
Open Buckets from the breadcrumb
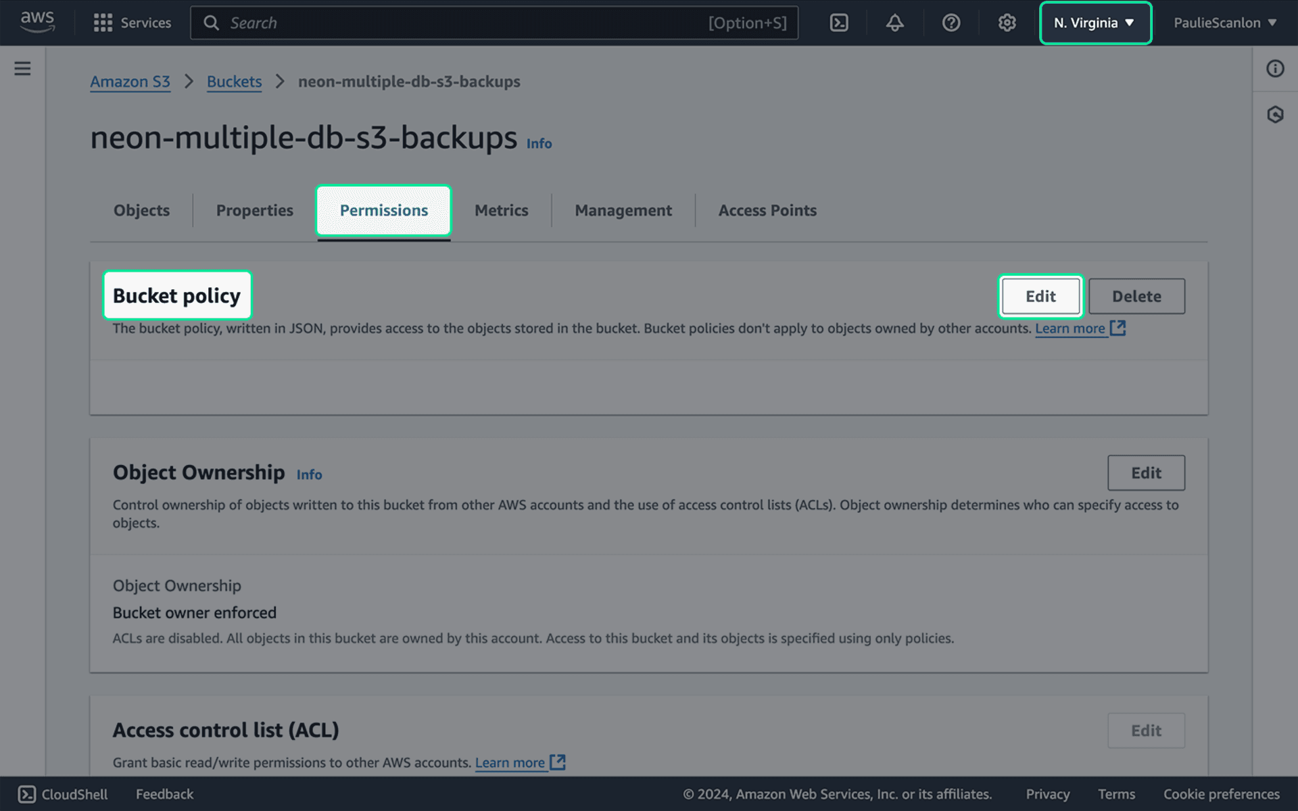234,81
